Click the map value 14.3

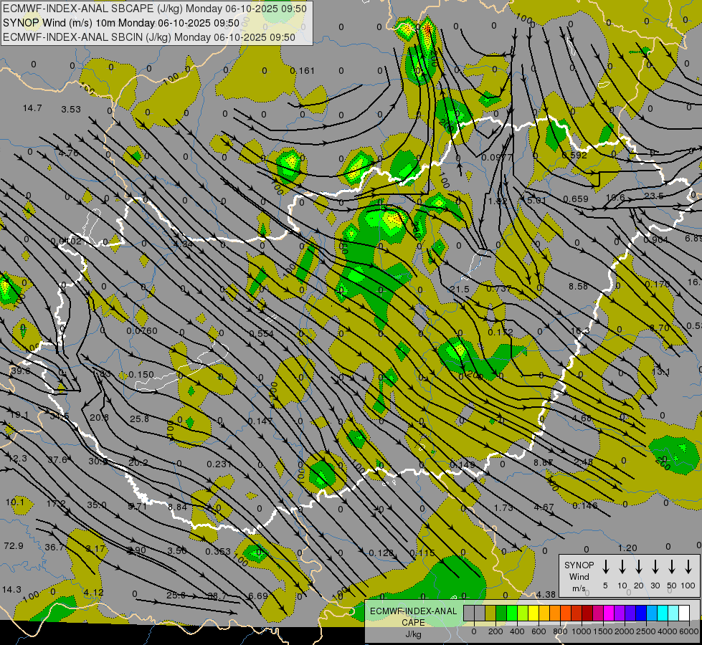tap(11, 590)
